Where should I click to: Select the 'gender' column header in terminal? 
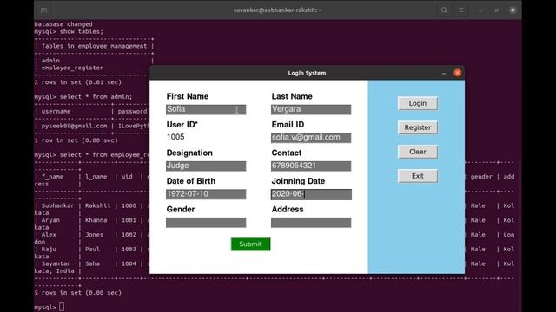tap(481, 177)
